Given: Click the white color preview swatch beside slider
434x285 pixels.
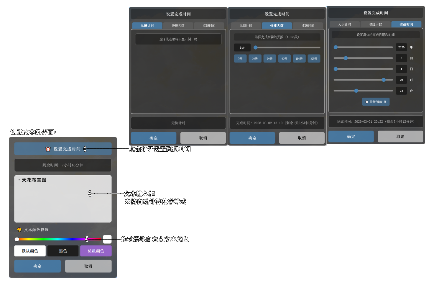Looking at the screenshot, I should 107,239.
